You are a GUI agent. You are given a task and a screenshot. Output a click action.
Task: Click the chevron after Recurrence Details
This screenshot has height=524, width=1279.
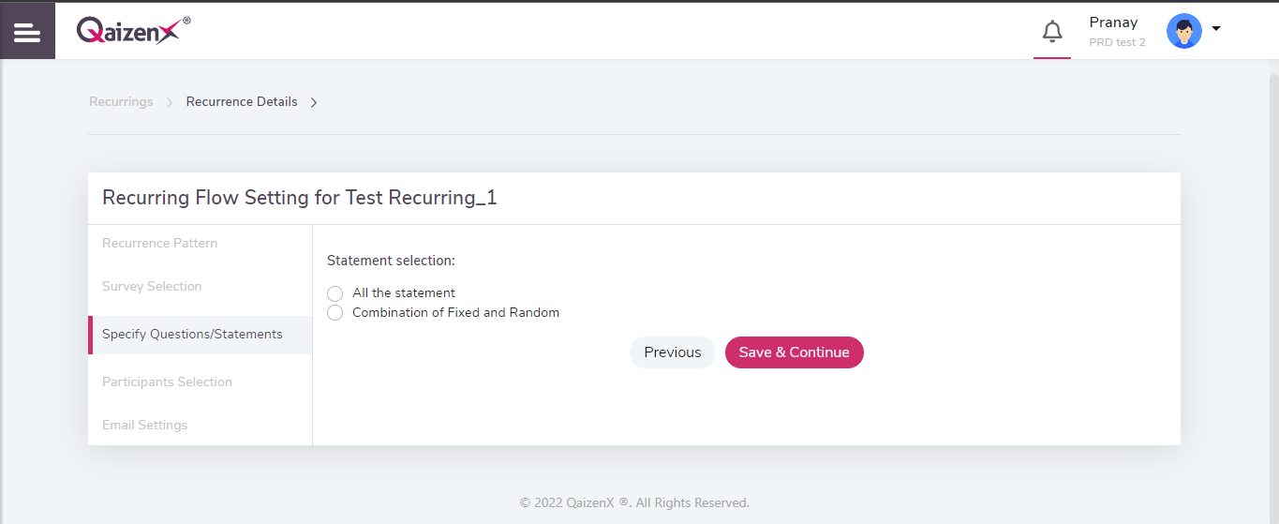tap(314, 102)
